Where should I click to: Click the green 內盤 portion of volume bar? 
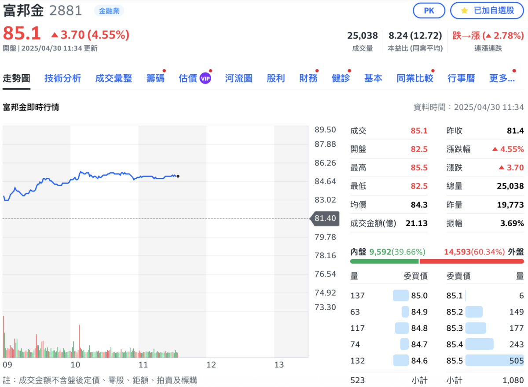pyautogui.click(x=385, y=261)
